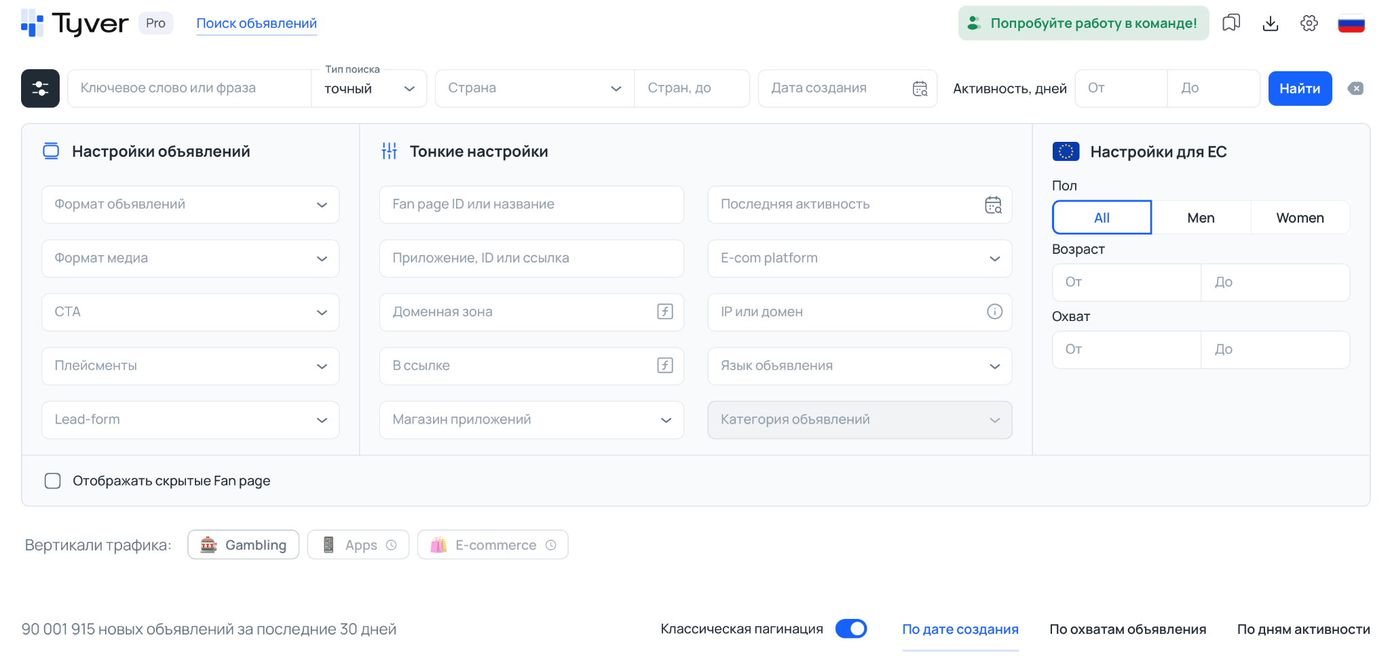The height and width of the screenshot is (661, 1390).
Task: Open the calendar icon in Последняя активность field
Action: coord(992,204)
